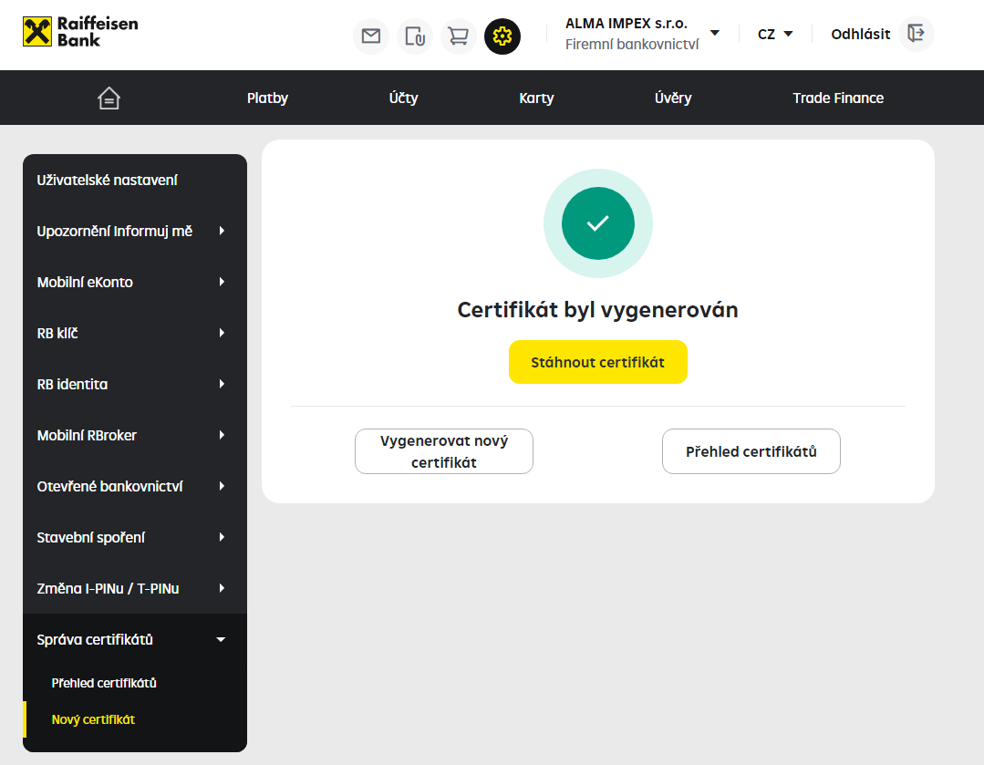This screenshot has width=984, height=765.
Task: Click the RB identita sidebar label
Action: click(72, 384)
